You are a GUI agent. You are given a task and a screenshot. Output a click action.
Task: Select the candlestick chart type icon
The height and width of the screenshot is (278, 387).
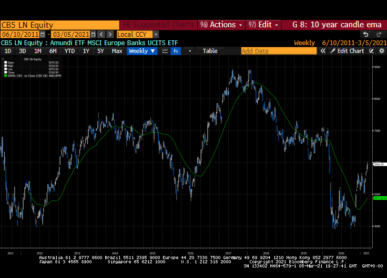[x=176, y=51]
